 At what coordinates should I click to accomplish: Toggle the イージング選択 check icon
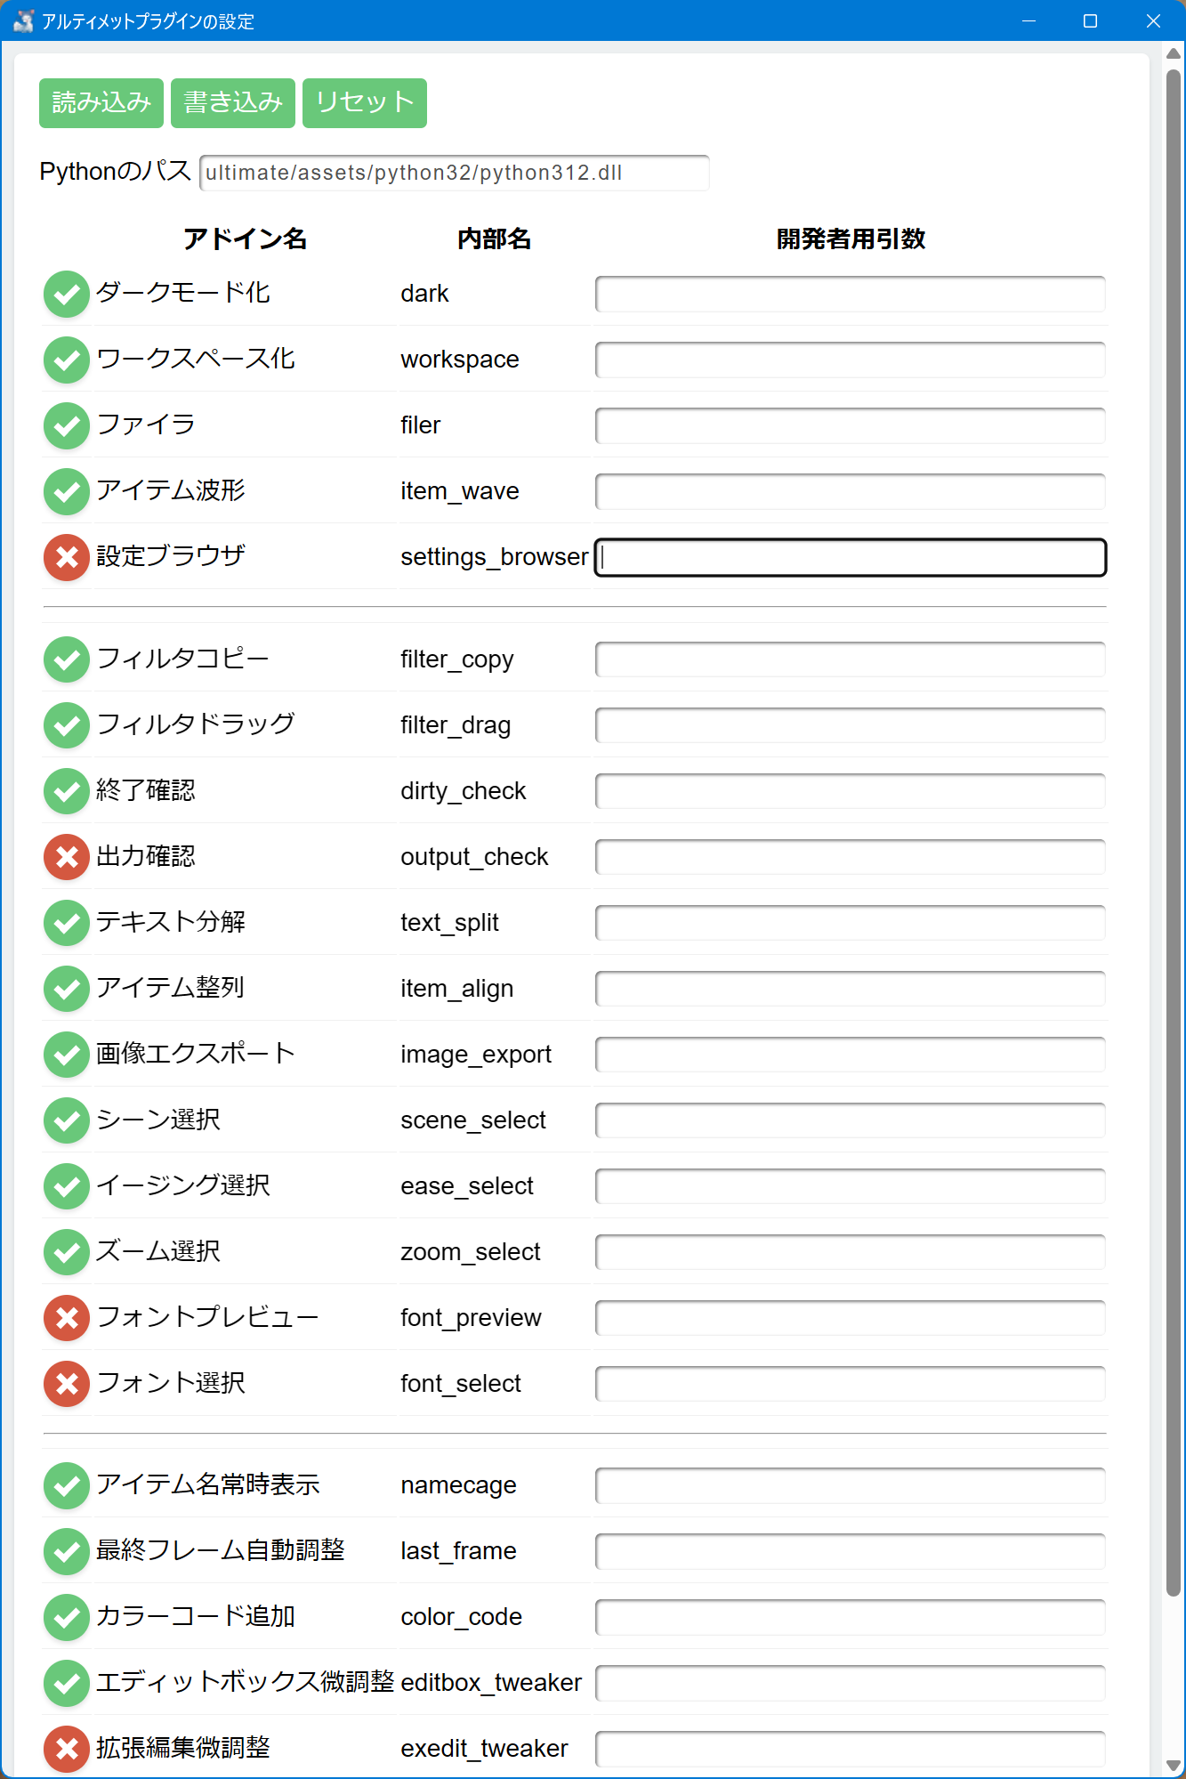(67, 1186)
